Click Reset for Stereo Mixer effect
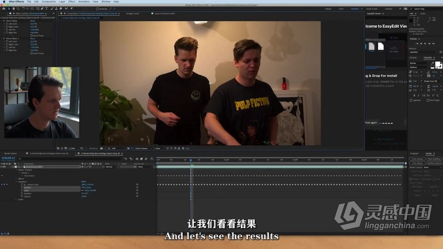The image size is (443, 249). [32, 21]
